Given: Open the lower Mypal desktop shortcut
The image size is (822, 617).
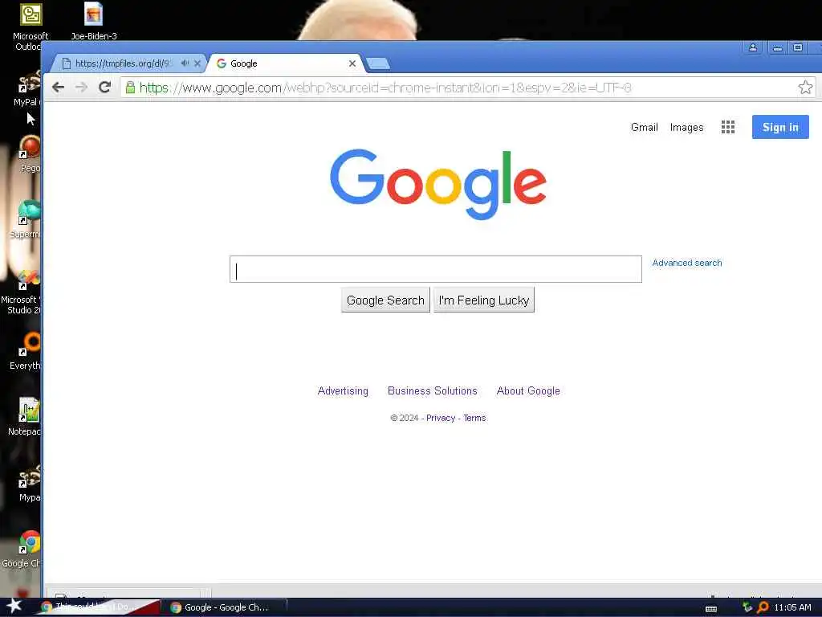Looking at the screenshot, I should point(28,484).
